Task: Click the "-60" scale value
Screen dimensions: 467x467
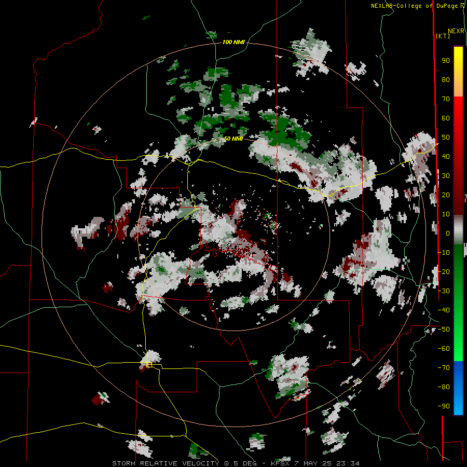Action: (x=444, y=349)
